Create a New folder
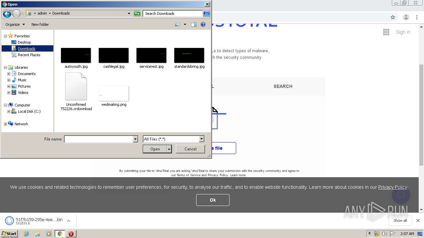Screen dimensions: 424x238 [x=40, y=24]
